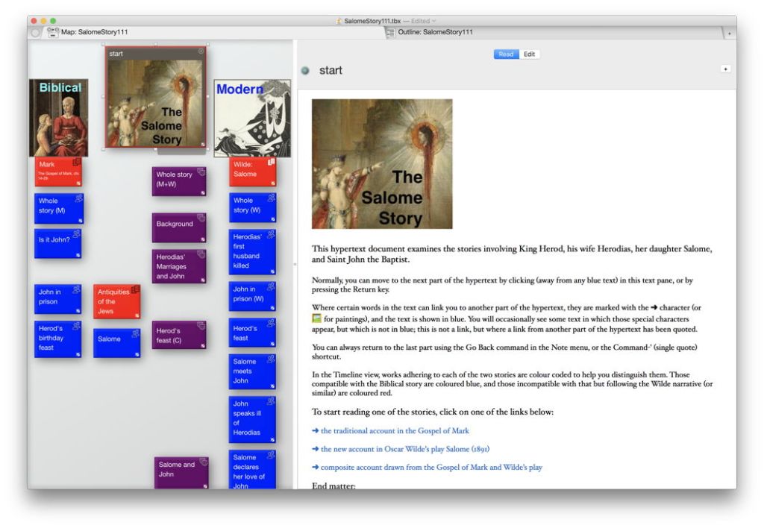The width and height of the screenshot is (764, 528).
Task: Click the view-type icon beside Map: SalomeStory111
Action: click(x=53, y=32)
